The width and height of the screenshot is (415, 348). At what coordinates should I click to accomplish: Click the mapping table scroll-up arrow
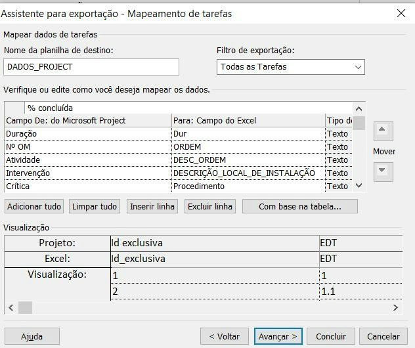click(359, 109)
